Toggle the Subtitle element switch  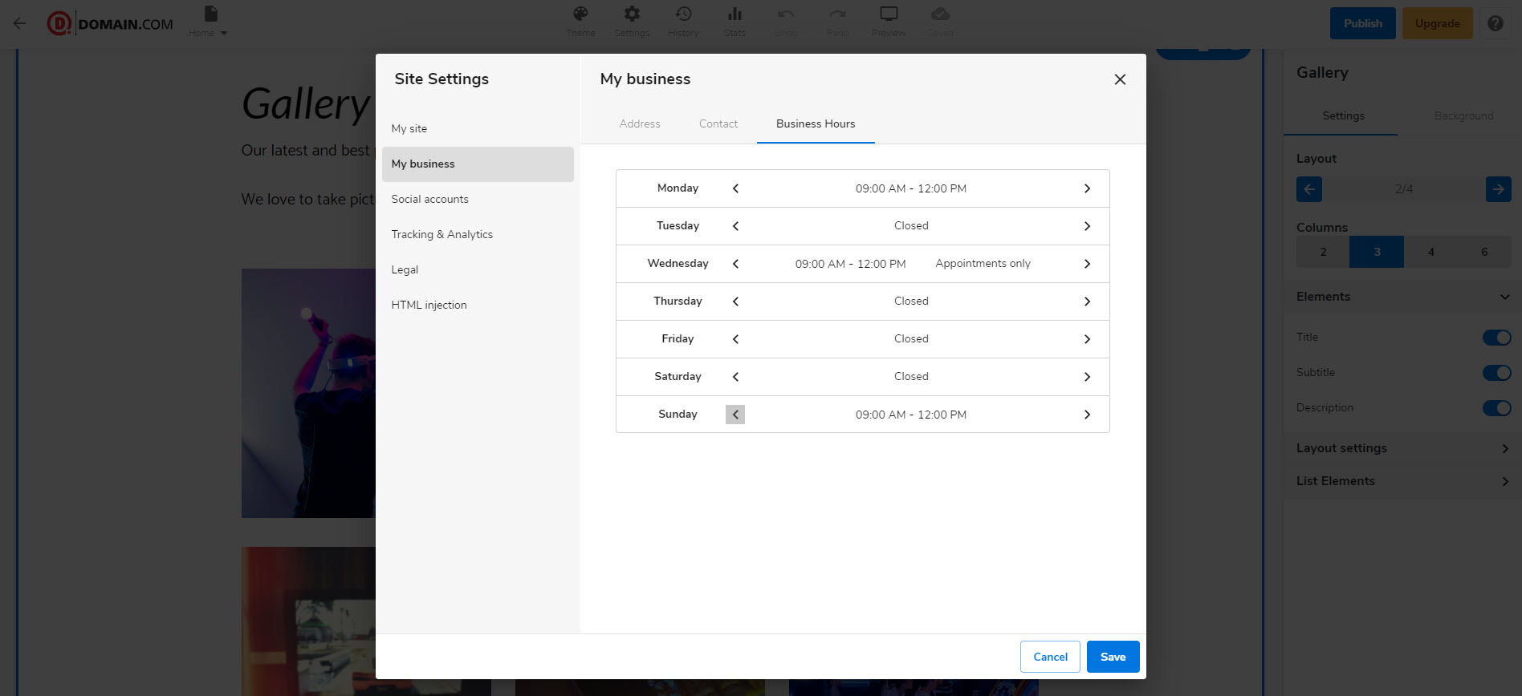[x=1496, y=373]
